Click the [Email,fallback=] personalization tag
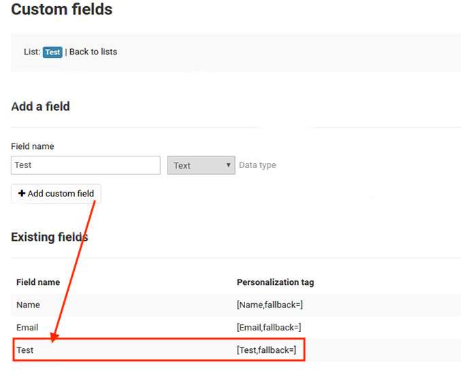 (x=269, y=328)
